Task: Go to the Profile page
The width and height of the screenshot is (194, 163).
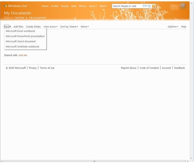Action: pos(55,6)
